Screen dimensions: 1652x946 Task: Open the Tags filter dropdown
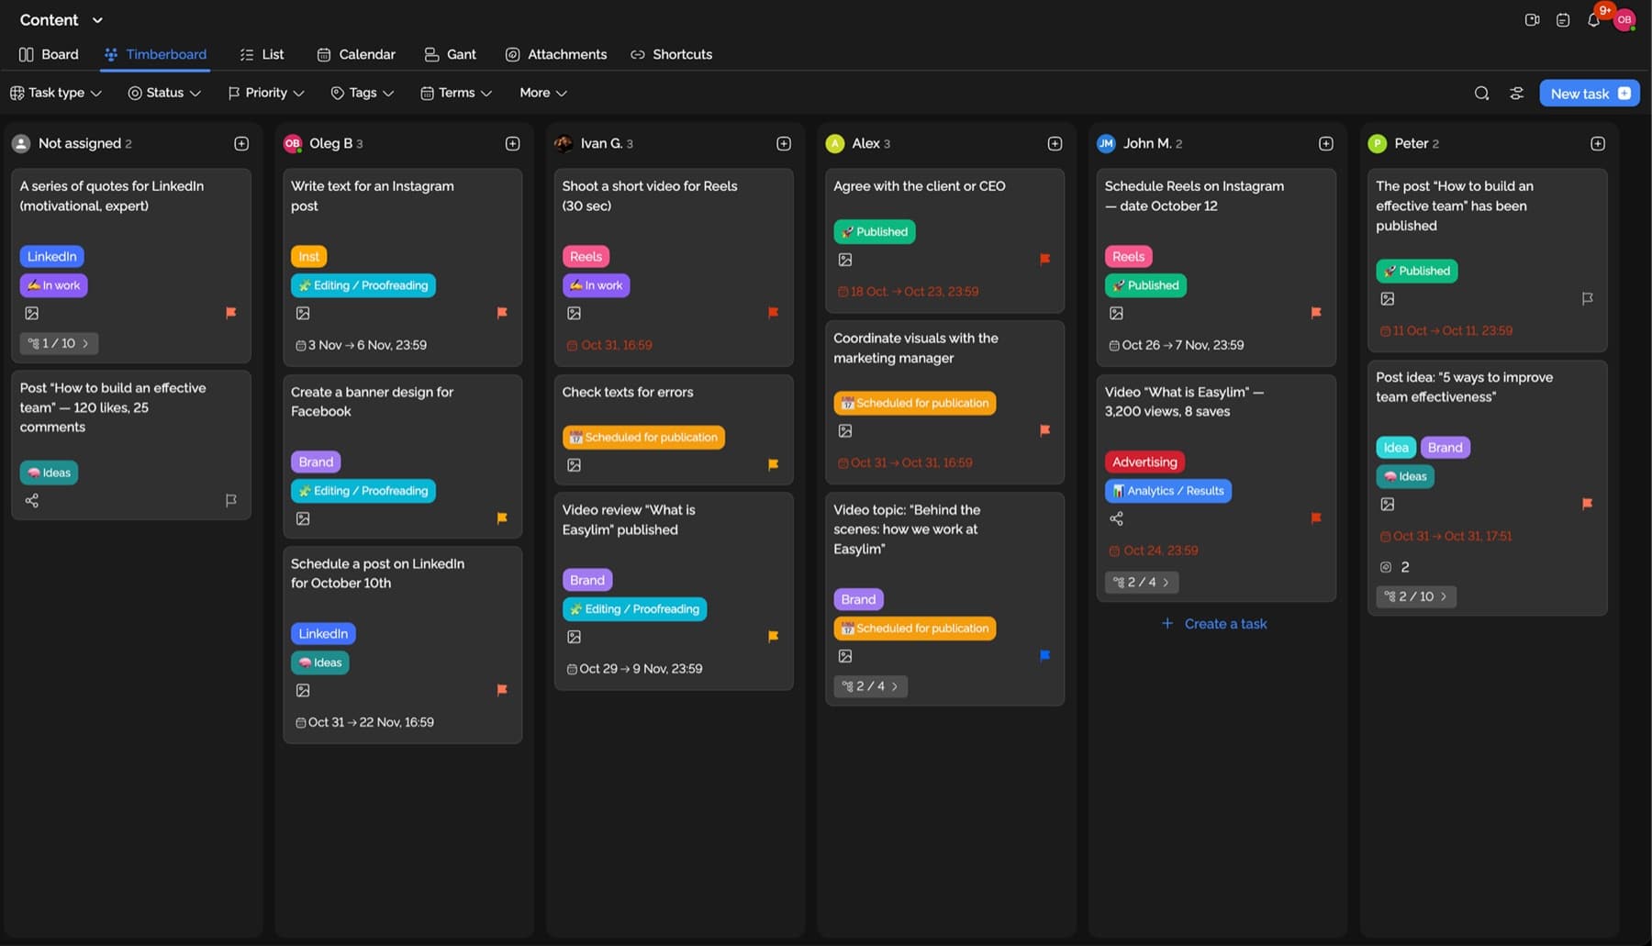point(363,93)
